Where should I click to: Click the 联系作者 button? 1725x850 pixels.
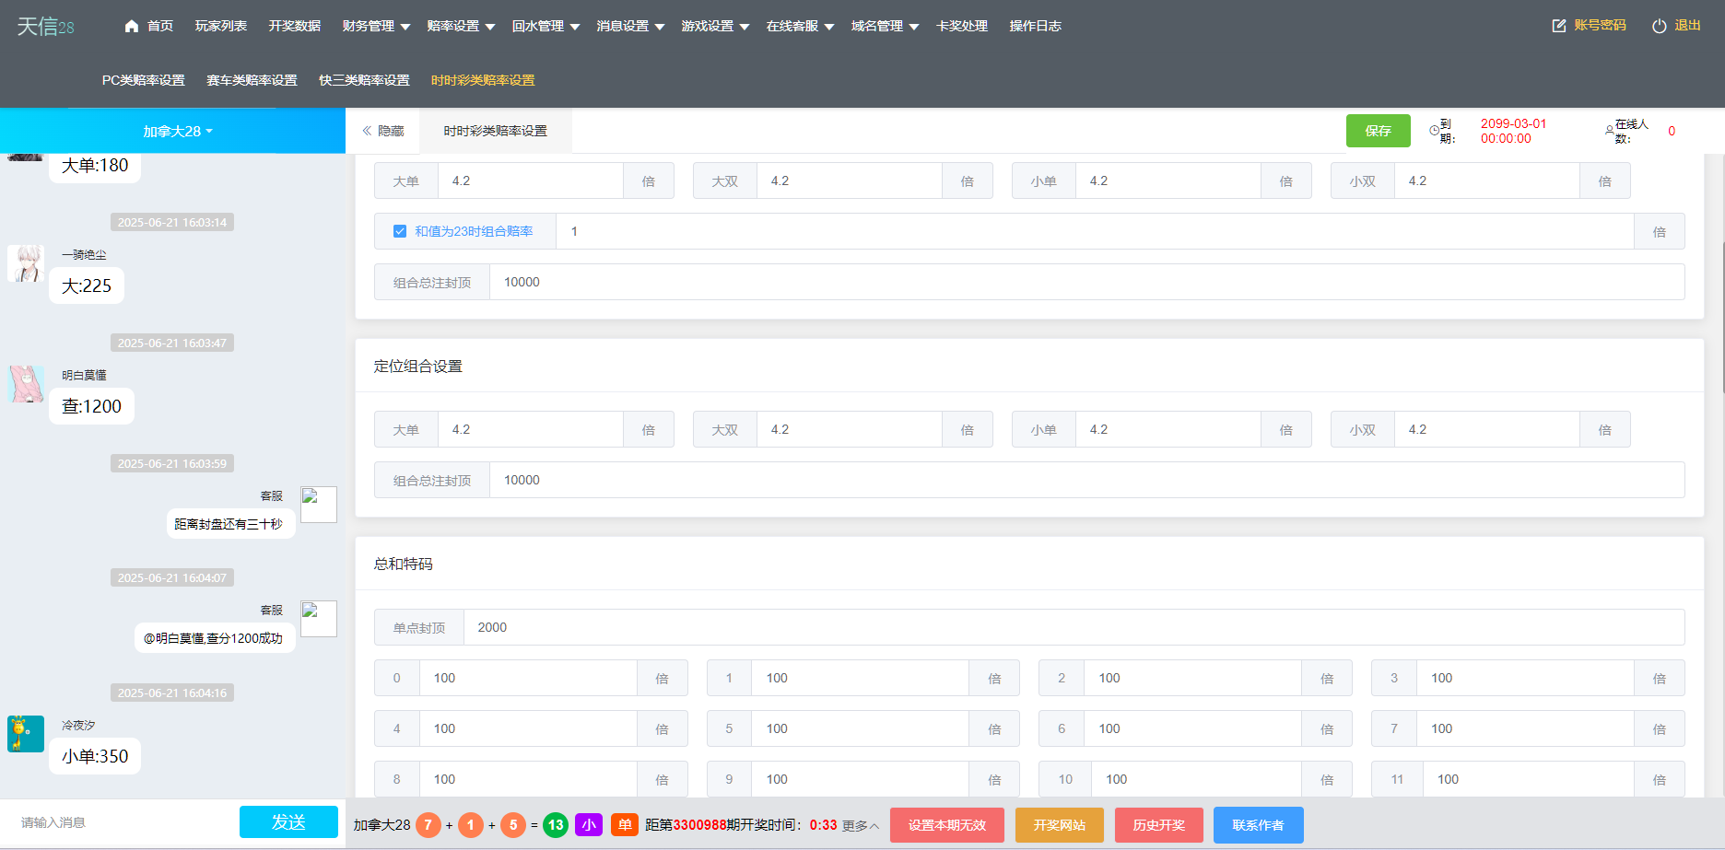pyautogui.click(x=1258, y=825)
